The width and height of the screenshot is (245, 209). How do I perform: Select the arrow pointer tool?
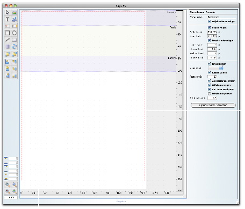(8, 12)
